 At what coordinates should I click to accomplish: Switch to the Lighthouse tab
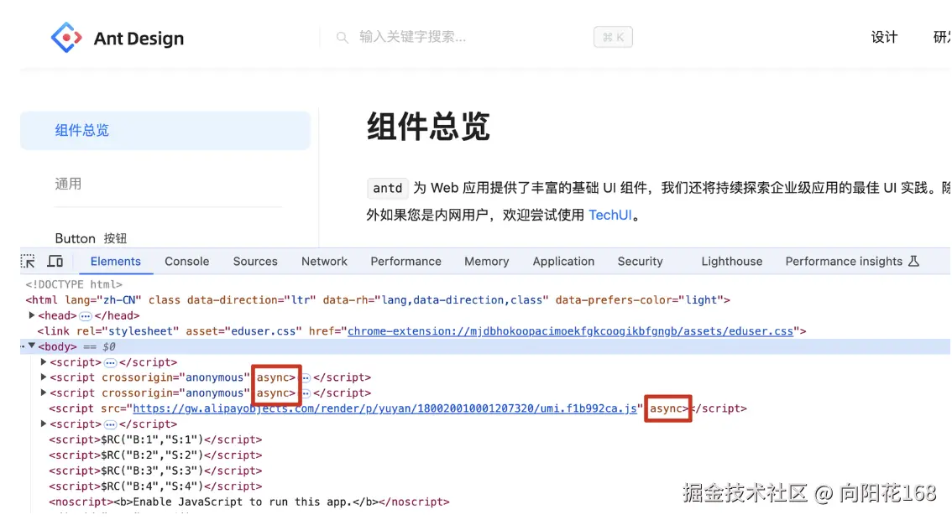pyautogui.click(x=731, y=262)
